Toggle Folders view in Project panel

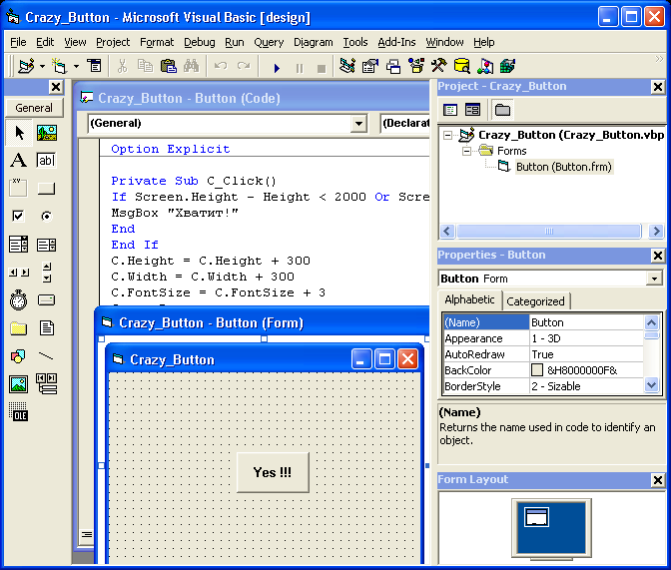(502, 110)
